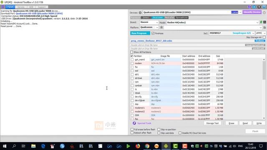
Task: Enable Full erase before flash
Action: [132, 130]
